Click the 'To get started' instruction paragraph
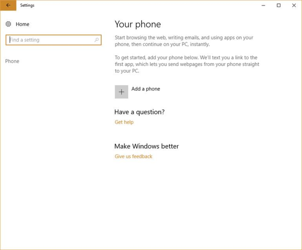Viewport: 302px width, 250px height. pyautogui.click(x=186, y=64)
